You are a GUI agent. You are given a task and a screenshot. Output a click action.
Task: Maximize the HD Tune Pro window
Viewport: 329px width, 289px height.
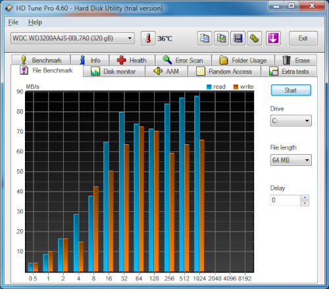(291, 6)
